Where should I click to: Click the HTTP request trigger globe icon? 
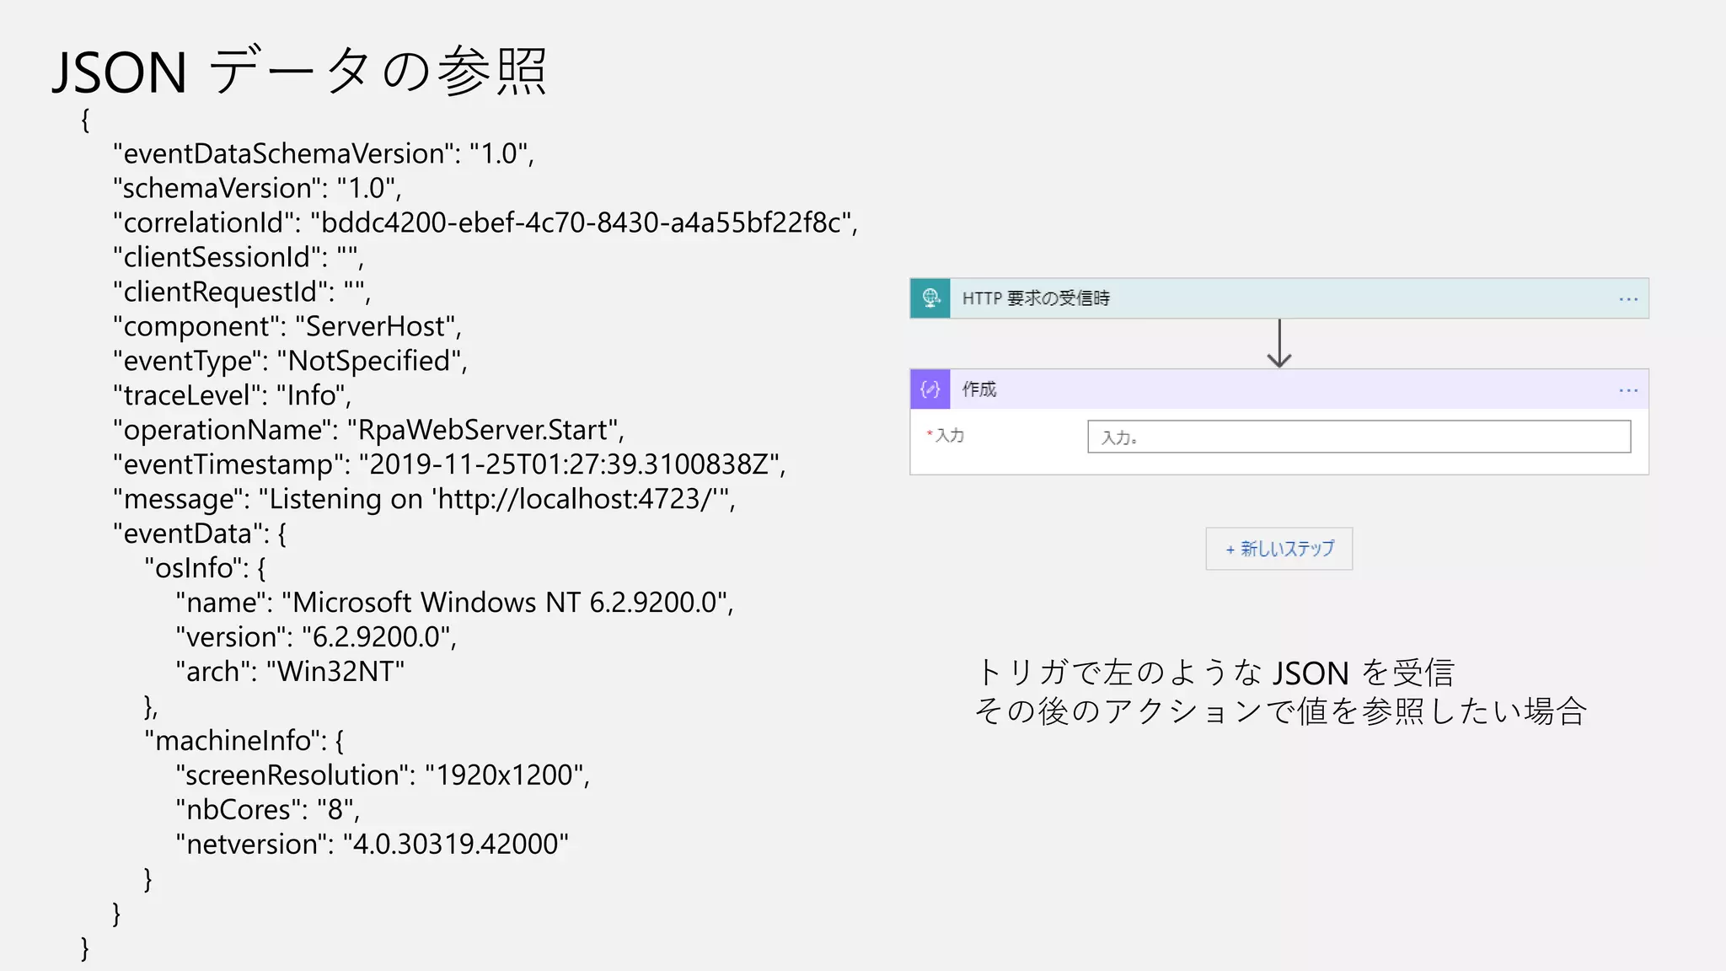(930, 298)
